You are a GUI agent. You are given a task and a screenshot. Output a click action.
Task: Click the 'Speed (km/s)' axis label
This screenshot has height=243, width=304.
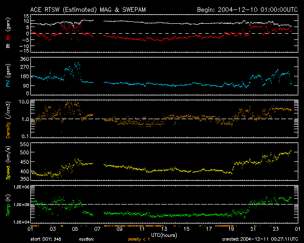click(8, 163)
